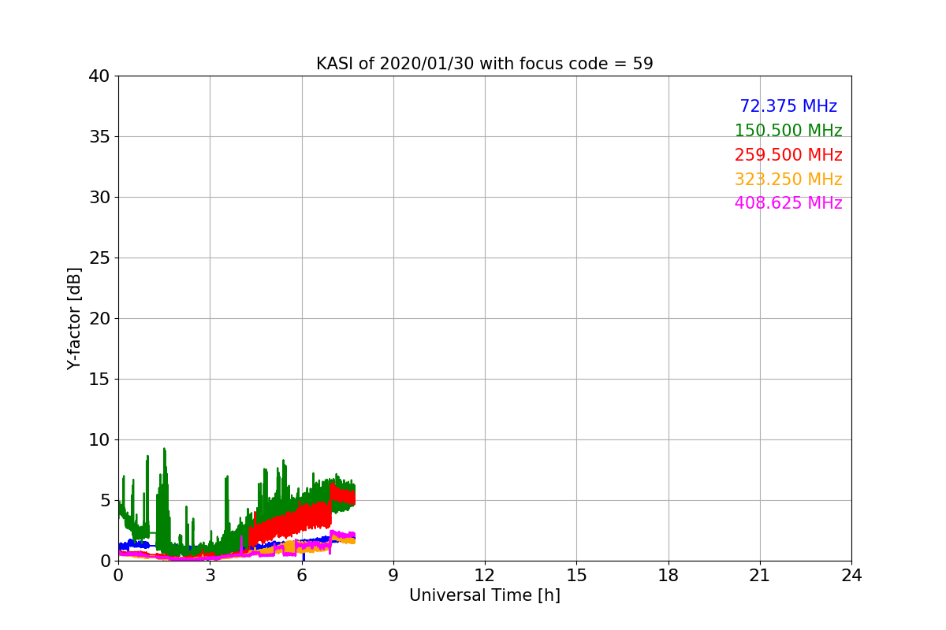Click x-axis tick label 3

(x=210, y=576)
